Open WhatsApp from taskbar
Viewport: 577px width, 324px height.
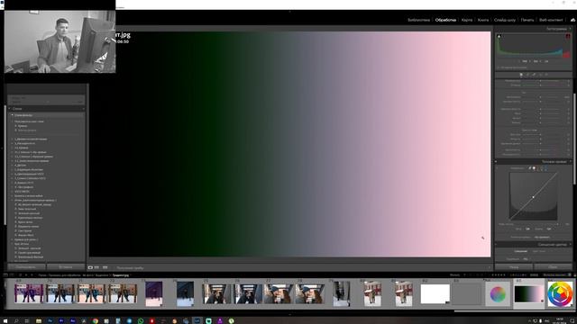click(141, 320)
